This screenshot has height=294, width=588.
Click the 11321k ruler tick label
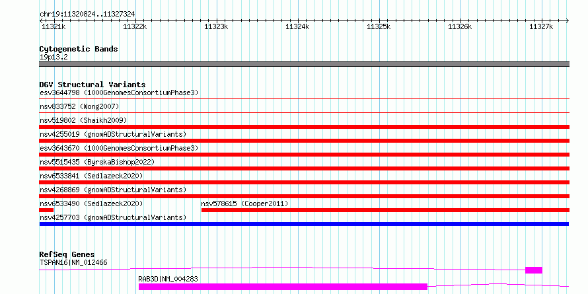[54, 26]
